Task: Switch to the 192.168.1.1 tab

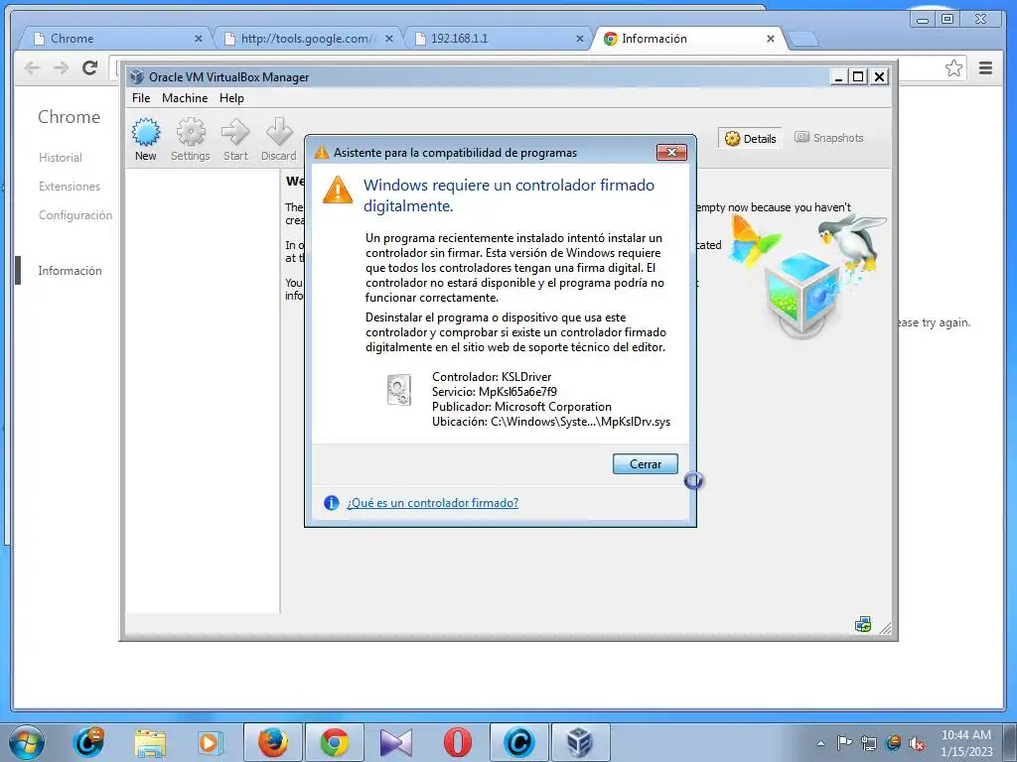Action: pyautogui.click(x=497, y=39)
